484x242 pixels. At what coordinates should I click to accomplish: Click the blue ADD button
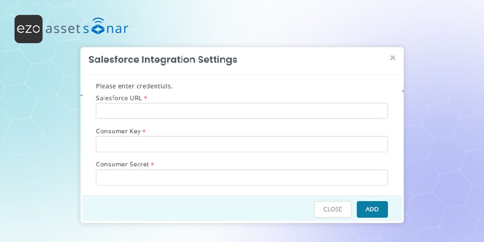(x=372, y=209)
